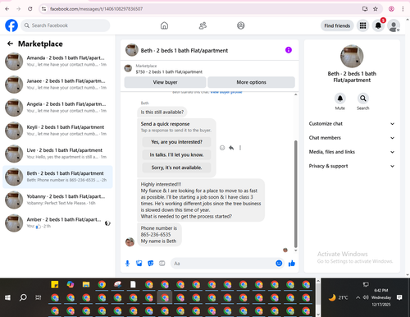410x317 pixels.
Task: Open Amber's conversation in the list
Action: [57, 223]
